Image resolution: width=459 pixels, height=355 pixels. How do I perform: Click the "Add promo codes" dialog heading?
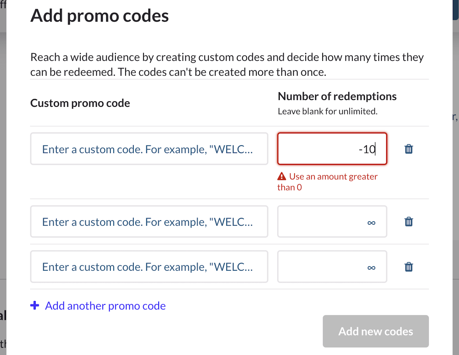tap(100, 16)
